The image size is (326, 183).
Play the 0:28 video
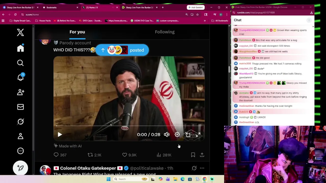click(x=60, y=134)
